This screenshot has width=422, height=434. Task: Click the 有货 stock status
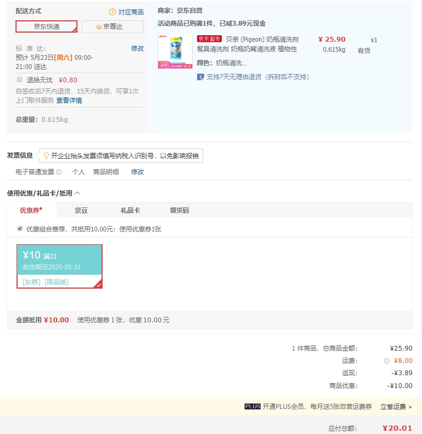click(x=364, y=51)
